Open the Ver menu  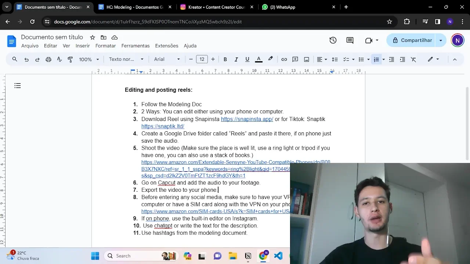[x=66, y=46]
